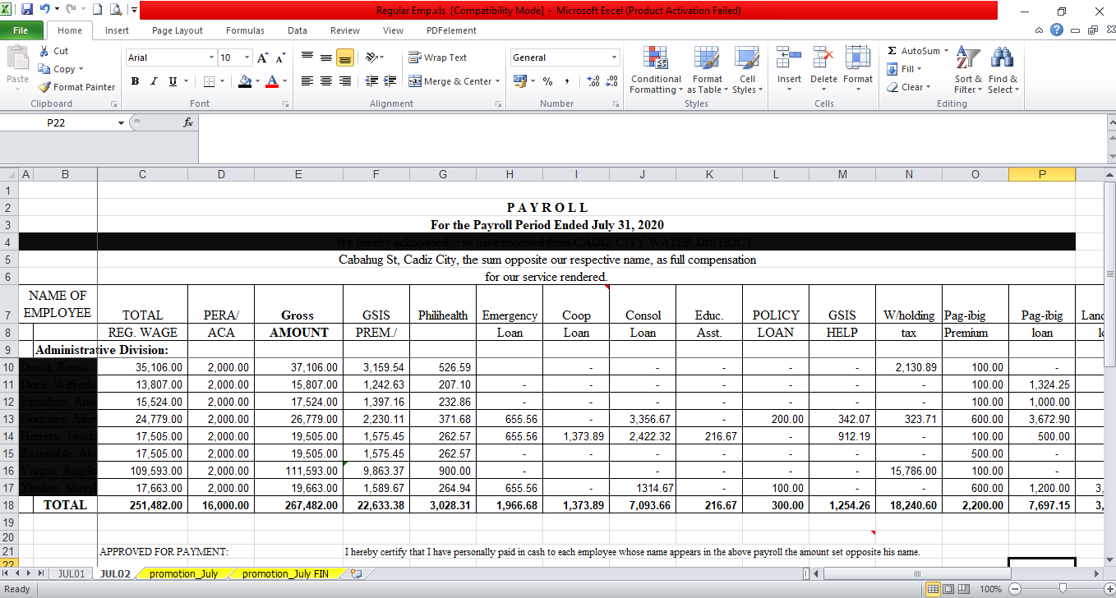Increase the cell indent
This screenshot has width=1116, height=598.
[390, 81]
